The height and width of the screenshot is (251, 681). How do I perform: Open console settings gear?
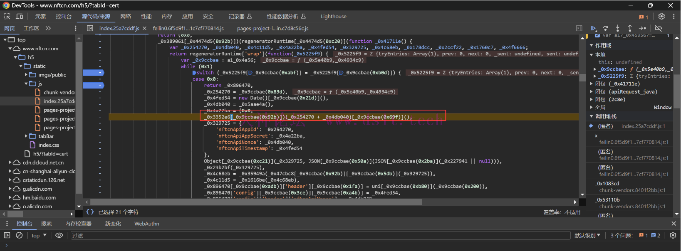673,235
